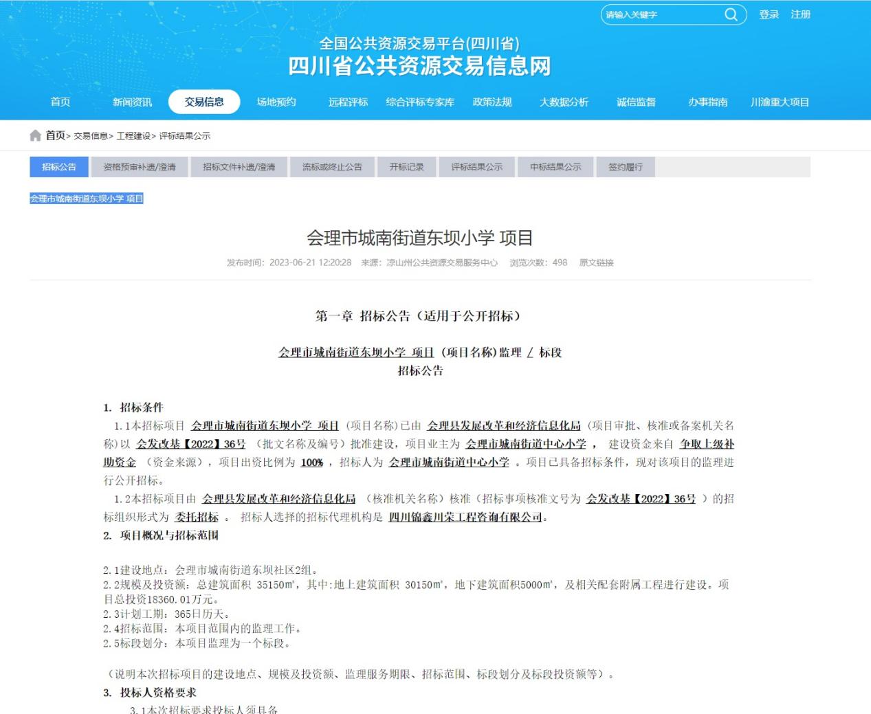This screenshot has height=714, width=871.
Task: Select 交易信息 navigation item
Action: 204,102
